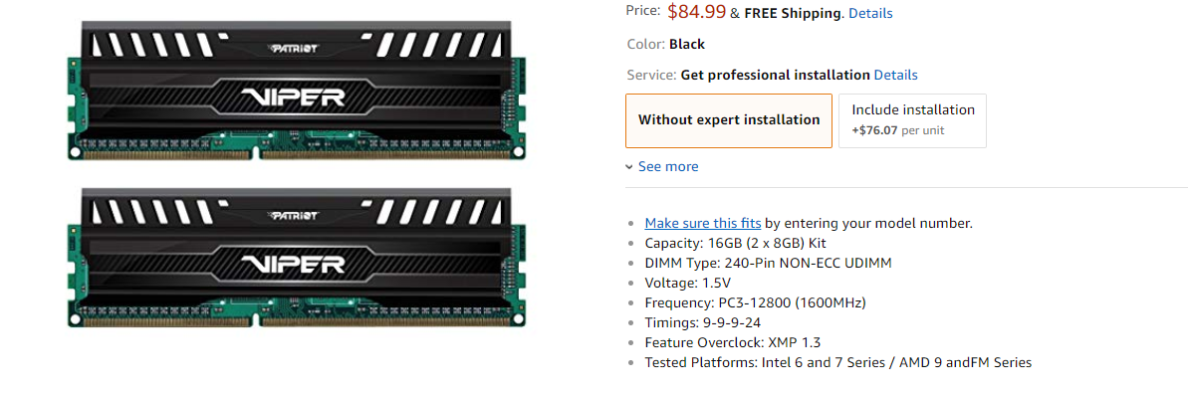Choose the Include installation option

912,120
